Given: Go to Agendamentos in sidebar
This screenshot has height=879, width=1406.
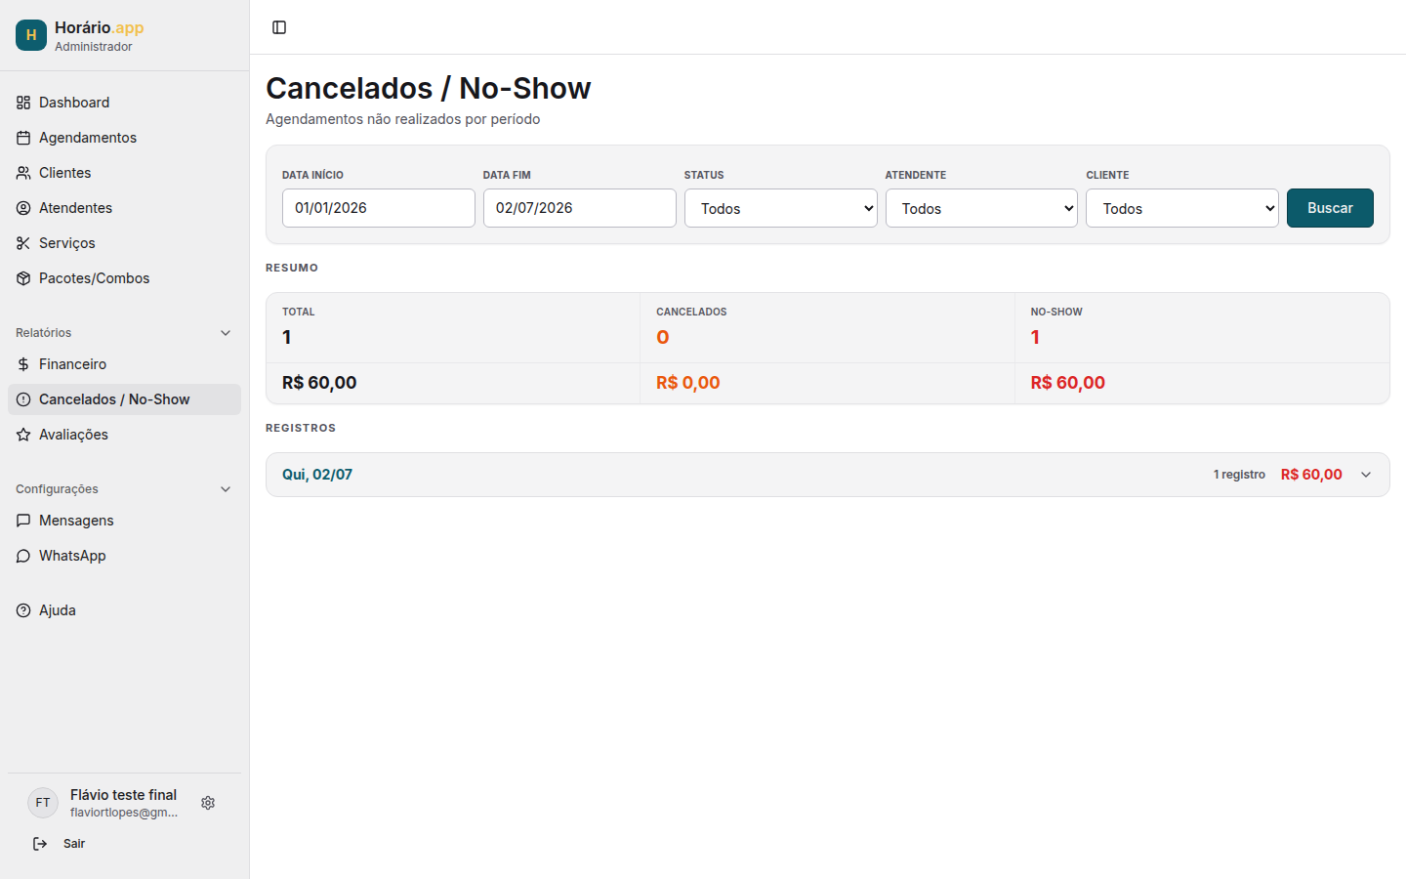Looking at the screenshot, I should [124, 138].
